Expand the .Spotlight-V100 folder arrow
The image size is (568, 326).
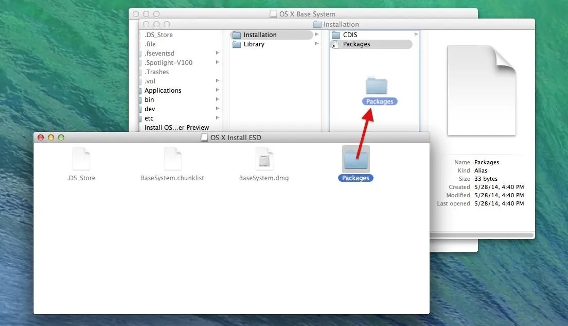217,62
